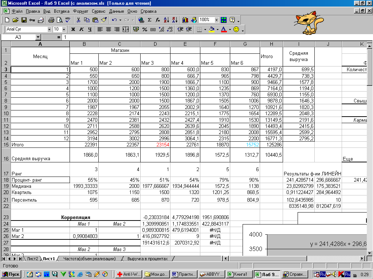Open the Правка menu
The image size is (373, 279).
pos(33,11)
